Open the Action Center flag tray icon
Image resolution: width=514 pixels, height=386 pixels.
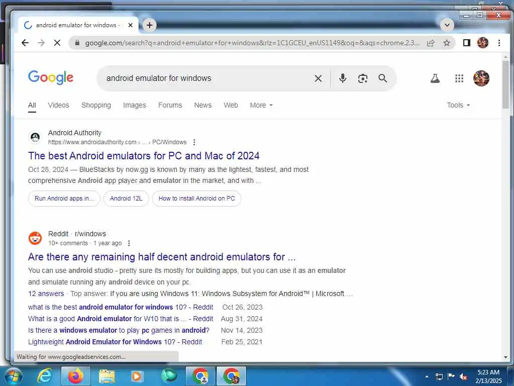click(451, 376)
